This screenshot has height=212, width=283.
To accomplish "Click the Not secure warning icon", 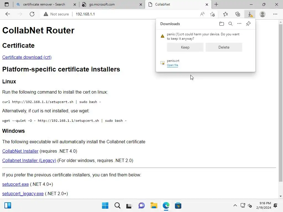I will [x=46, y=14].
